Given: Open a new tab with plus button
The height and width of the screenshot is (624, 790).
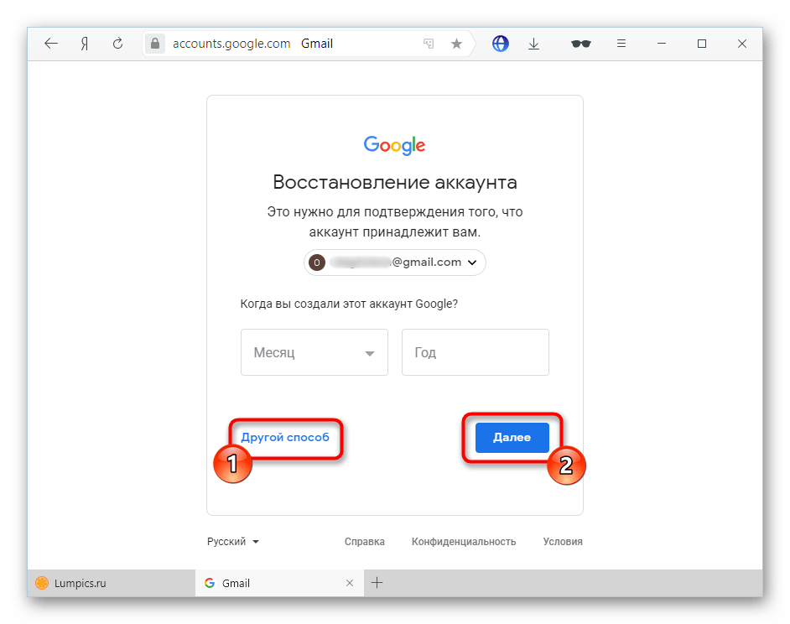Looking at the screenshot, I should pos(377,583).
